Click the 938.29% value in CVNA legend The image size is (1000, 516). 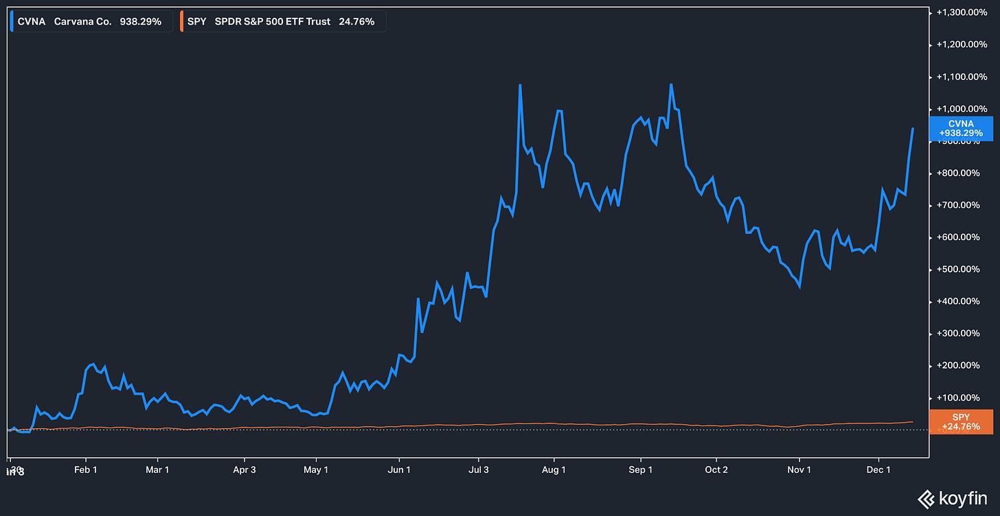point(140,22)
